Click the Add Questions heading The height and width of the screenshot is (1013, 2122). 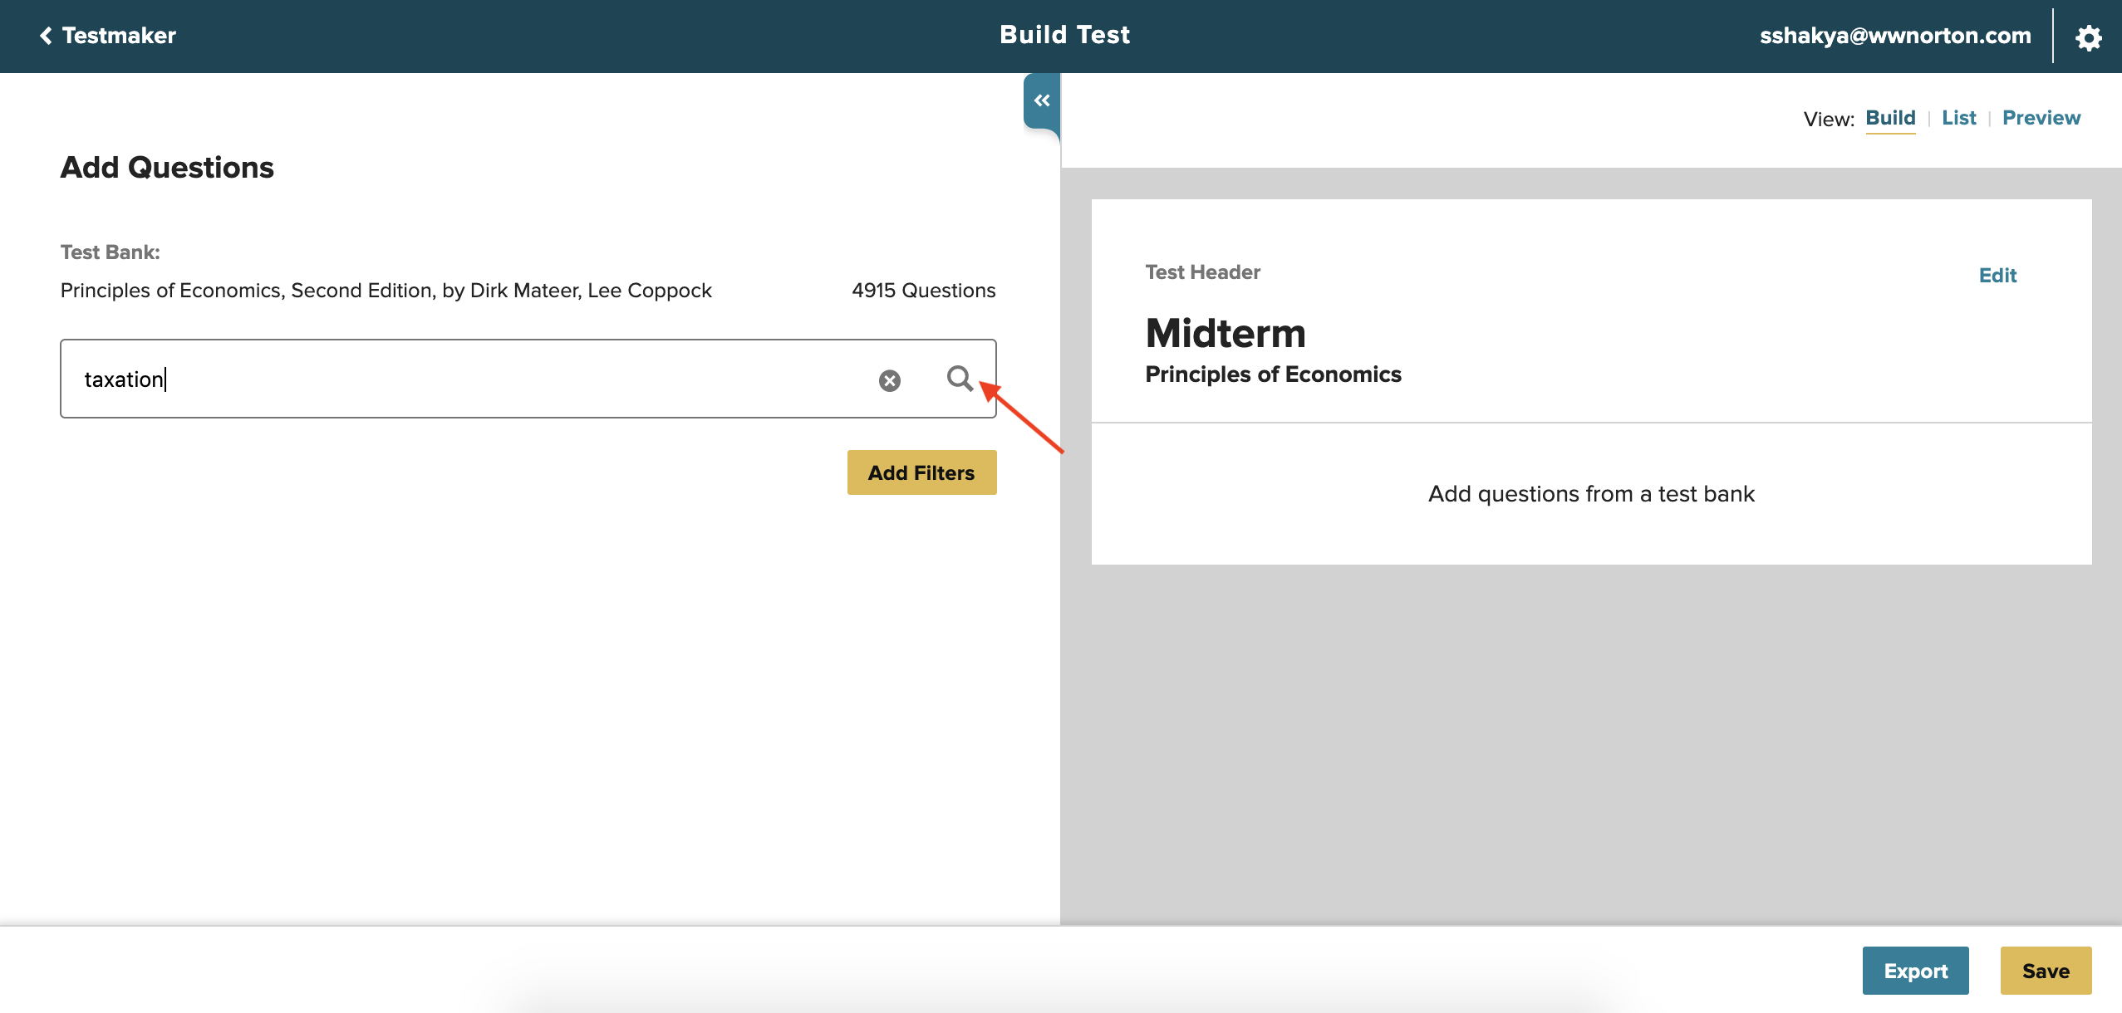[x=167, y=167]
